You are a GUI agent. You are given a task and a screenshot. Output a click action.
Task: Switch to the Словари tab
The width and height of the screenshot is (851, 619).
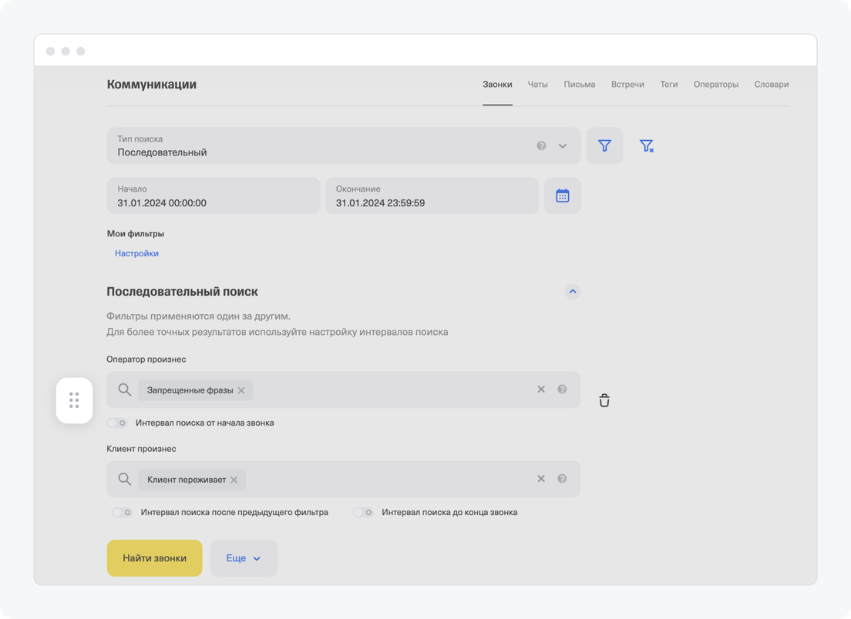point(771,85)
